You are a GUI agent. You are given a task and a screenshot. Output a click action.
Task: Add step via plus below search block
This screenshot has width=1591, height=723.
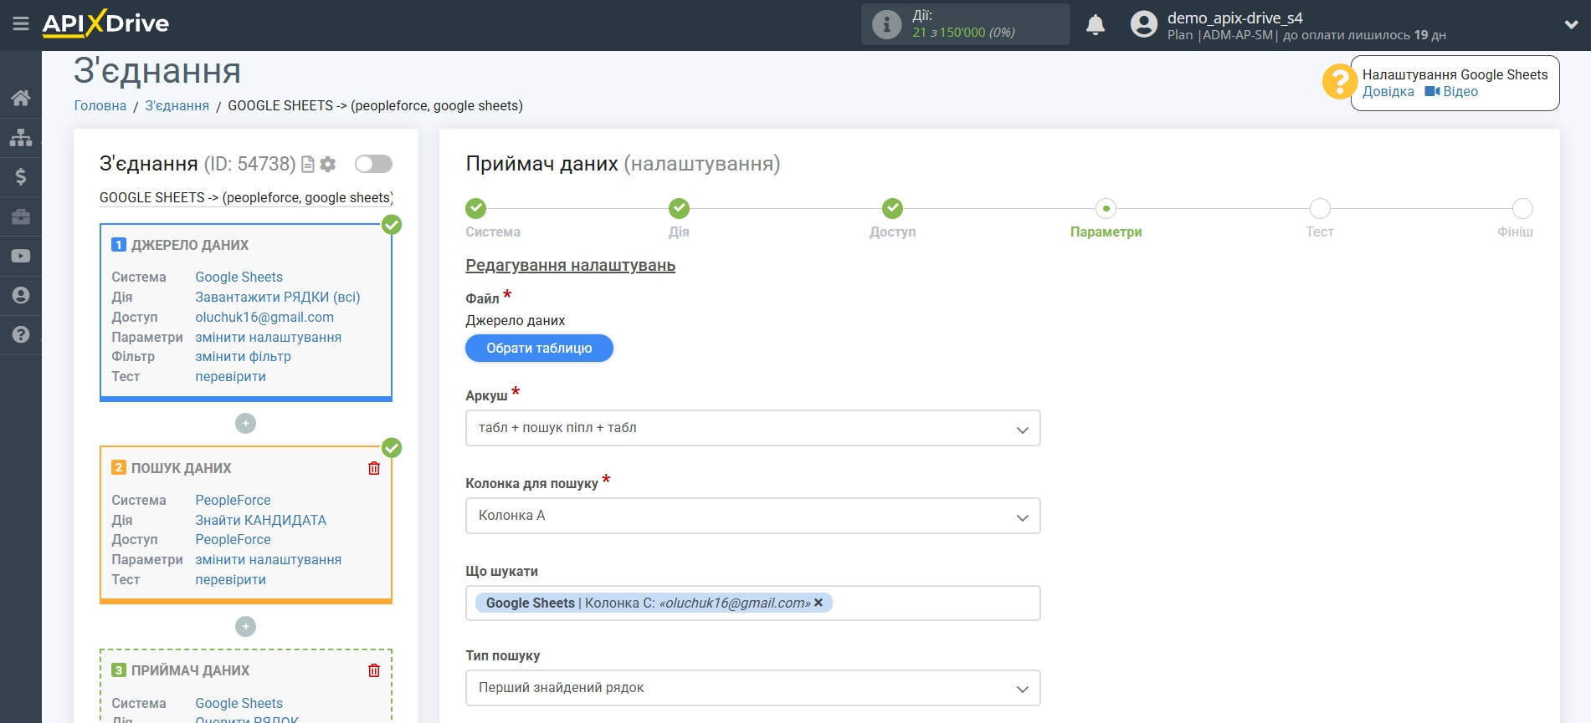(x=245, y=626)
